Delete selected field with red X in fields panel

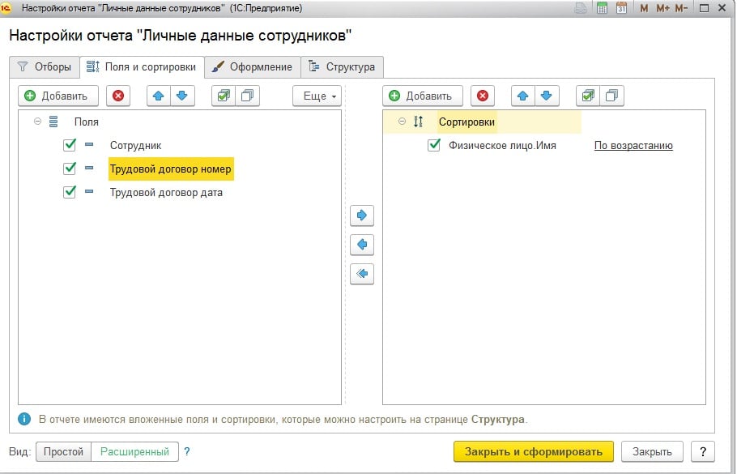[x=118, y=96]
